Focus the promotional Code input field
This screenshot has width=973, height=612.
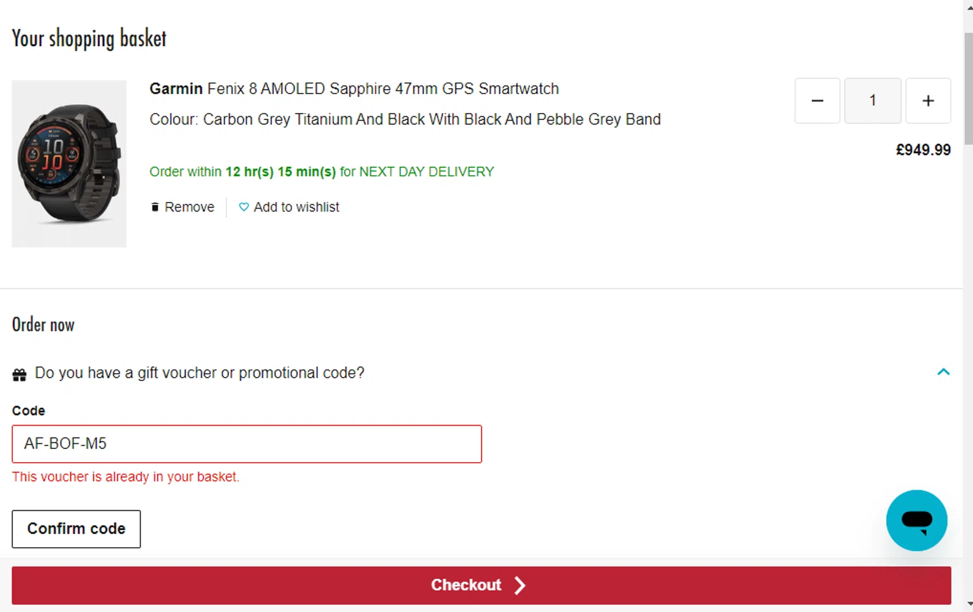click(x=246, y=444)
